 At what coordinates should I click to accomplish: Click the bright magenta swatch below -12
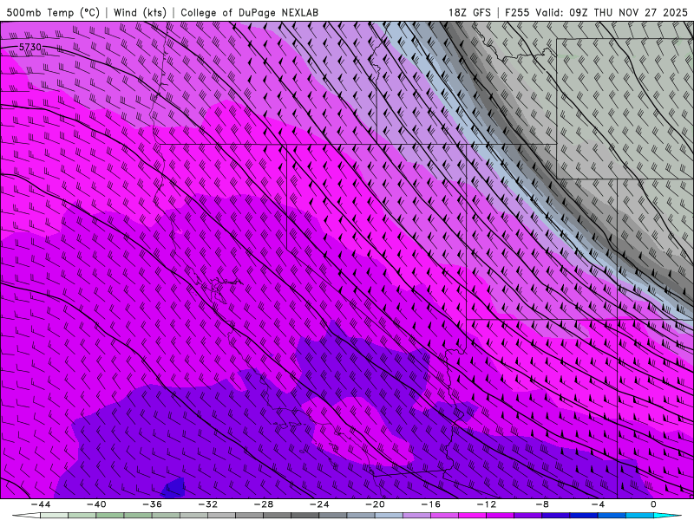click(472, 516)
